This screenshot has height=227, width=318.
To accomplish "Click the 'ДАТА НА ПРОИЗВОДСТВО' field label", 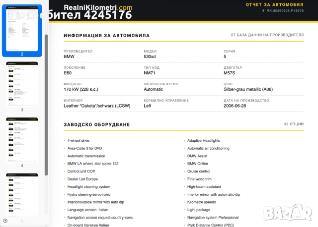I will pos(246,101).
